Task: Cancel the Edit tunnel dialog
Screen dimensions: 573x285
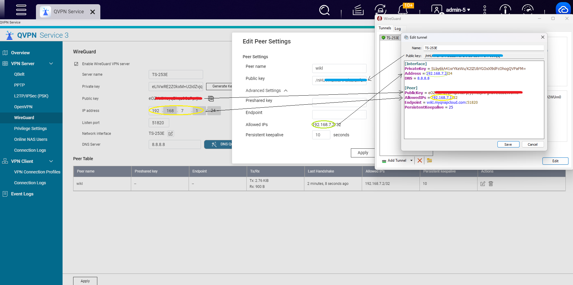Action: coord(533,144)
